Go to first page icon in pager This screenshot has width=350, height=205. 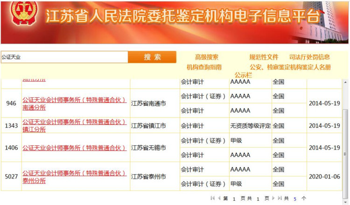[x=212, y=198]
